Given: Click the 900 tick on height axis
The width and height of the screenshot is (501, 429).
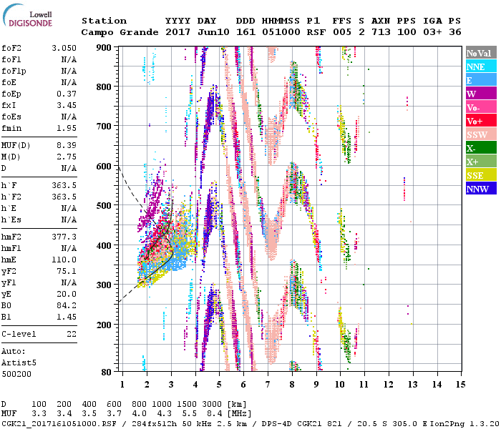Looking at the screenshot, I should point(105,47).
